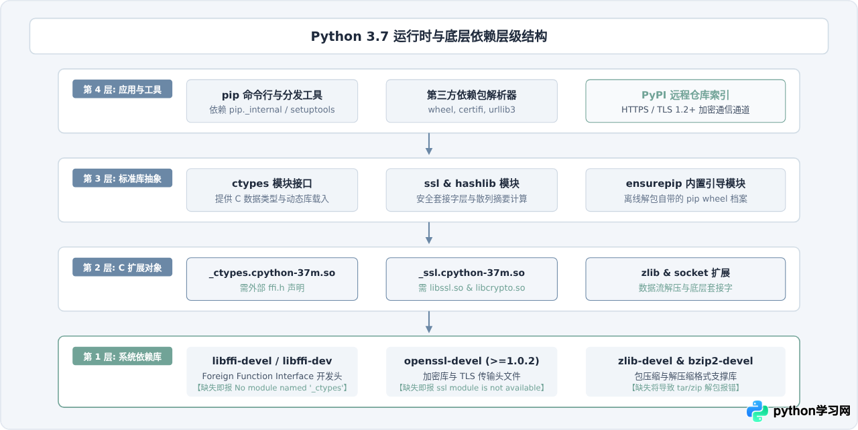Click the heading "zlib-devel & bzip2-devel"

pos(685,360)
